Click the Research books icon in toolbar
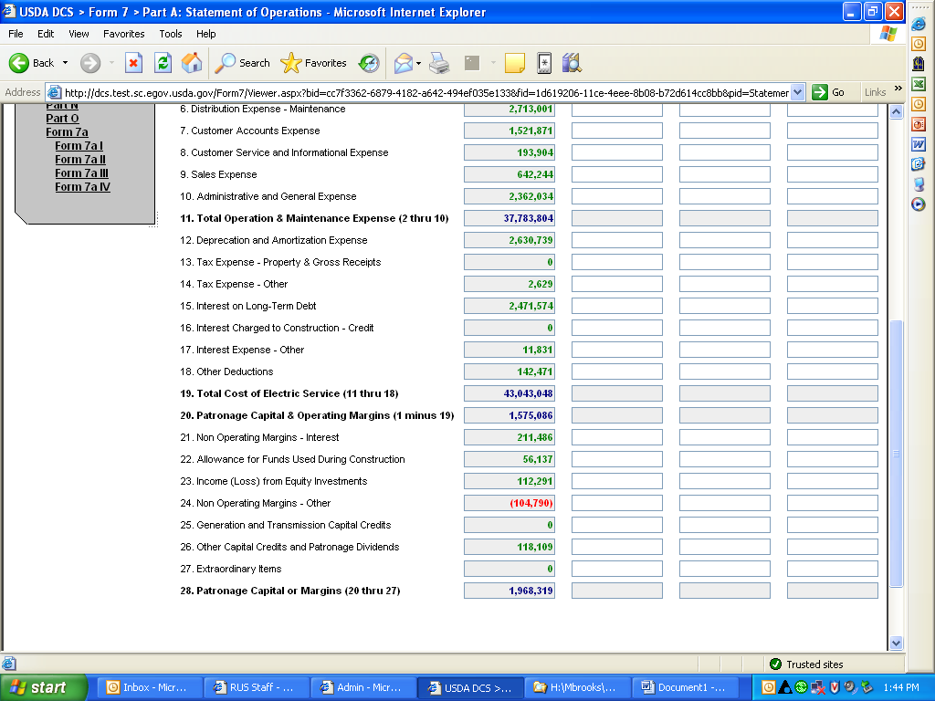 pos(572,63)
